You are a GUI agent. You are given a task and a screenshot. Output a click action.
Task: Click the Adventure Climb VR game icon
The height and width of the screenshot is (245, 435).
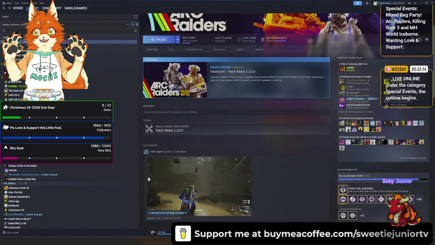[6, 188]
